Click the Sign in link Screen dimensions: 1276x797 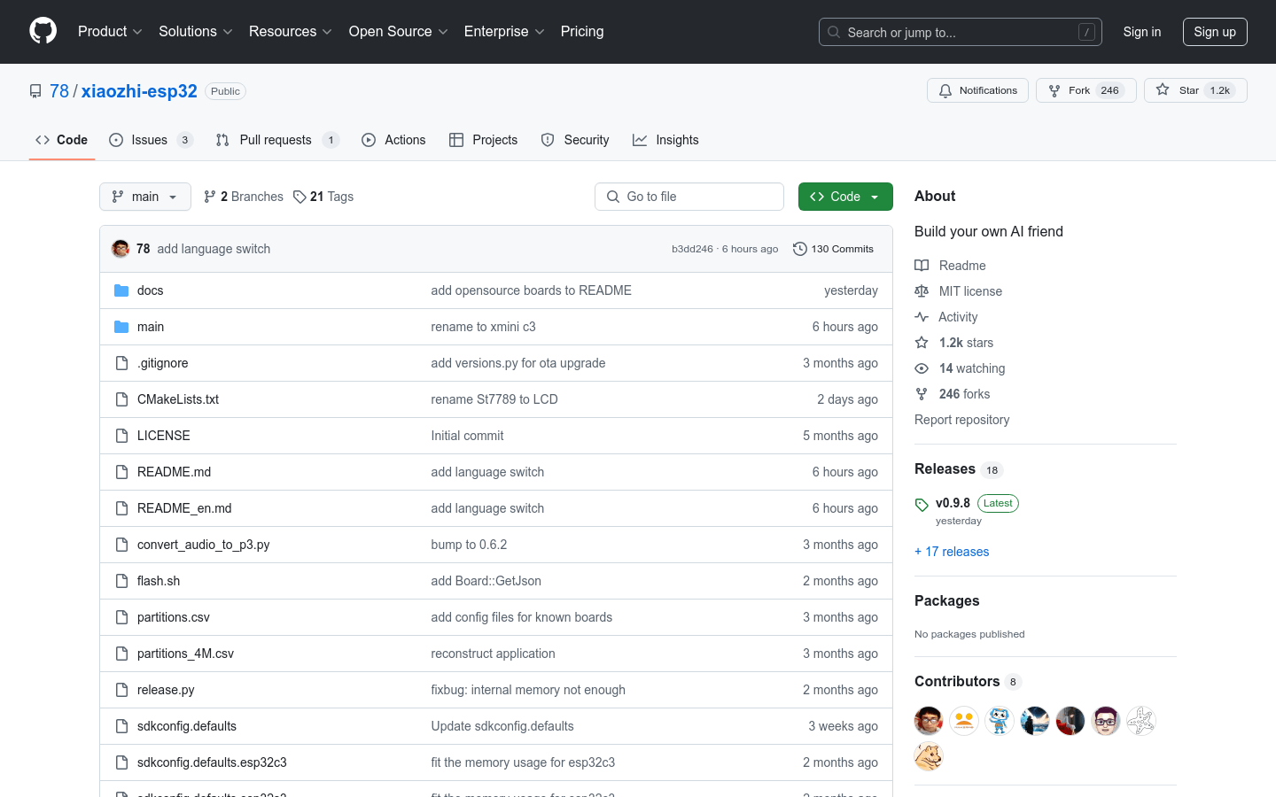pos(1142,32)
